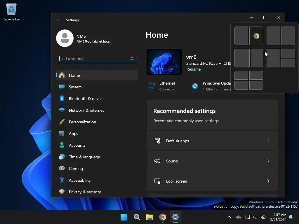Click the search magnifier in settings box
Screen dimensions: 299x224
click(132, 59)
